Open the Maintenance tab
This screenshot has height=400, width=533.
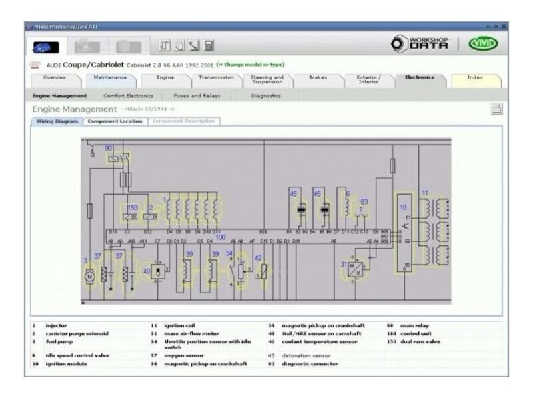pyautogui.click(x=110, y=78)
